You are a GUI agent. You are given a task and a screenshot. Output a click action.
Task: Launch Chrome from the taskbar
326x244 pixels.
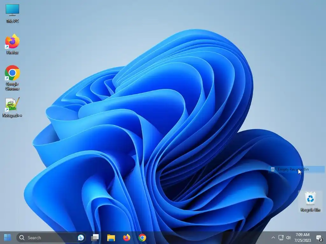tap(142, 238)
